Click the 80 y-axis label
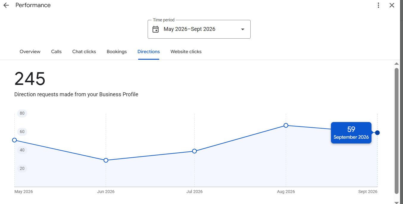Screen dimensions: 403x204 click(22, 113)
